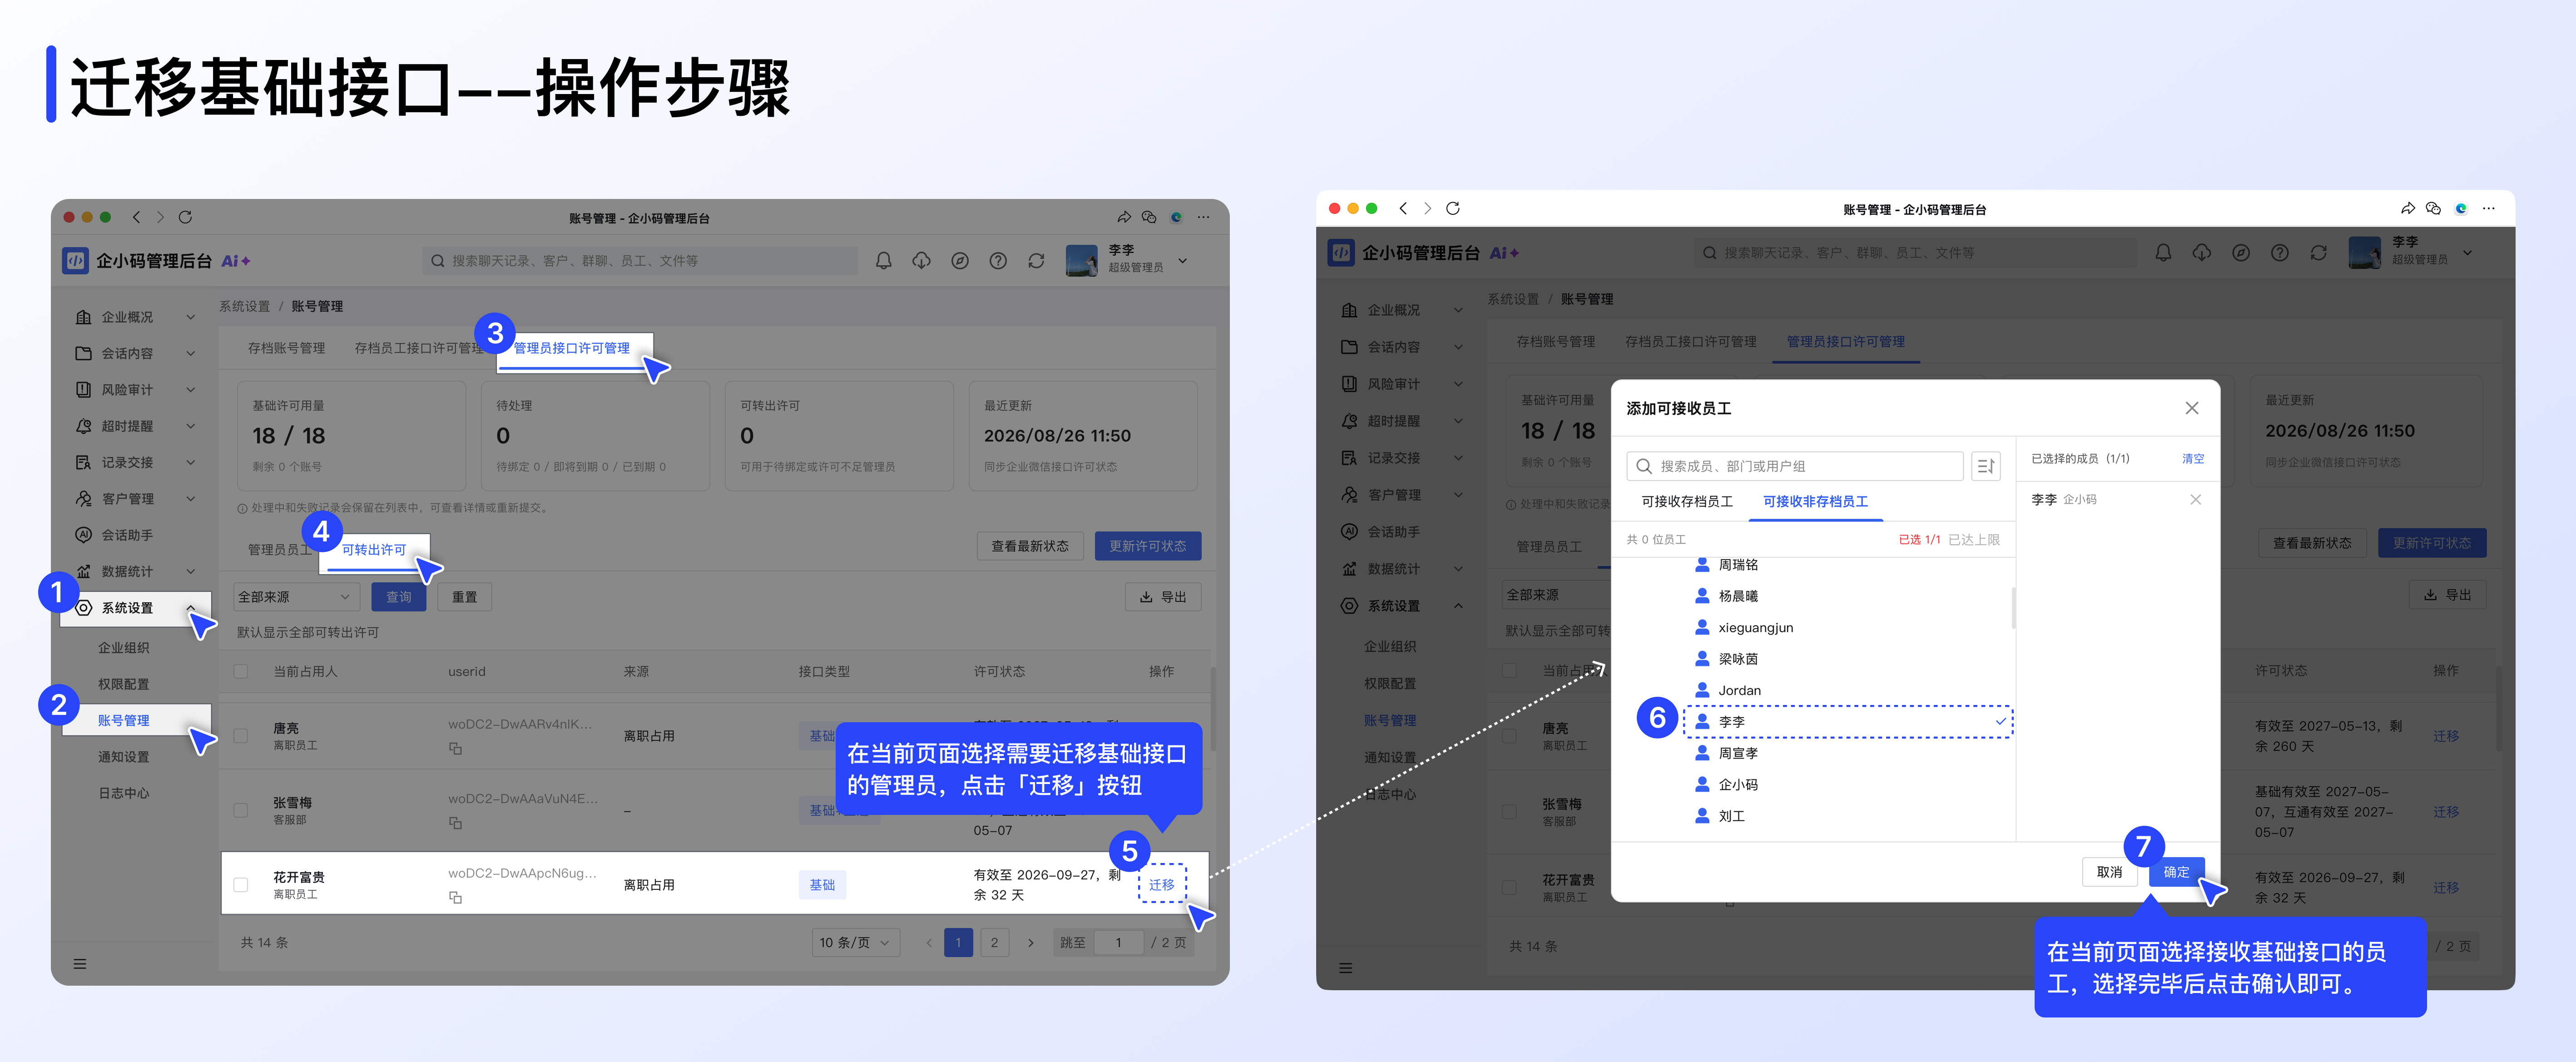Collapse 系统设置 sidebar menu in left window
Image resolution: width=2576 pixels, height=1062 pixels.
[136, 608]
